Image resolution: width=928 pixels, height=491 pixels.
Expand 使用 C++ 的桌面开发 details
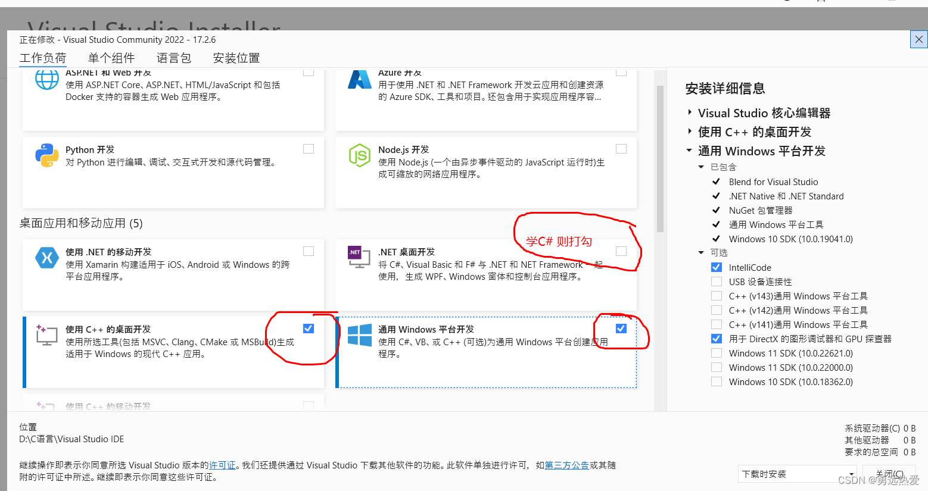coord(690,132)
